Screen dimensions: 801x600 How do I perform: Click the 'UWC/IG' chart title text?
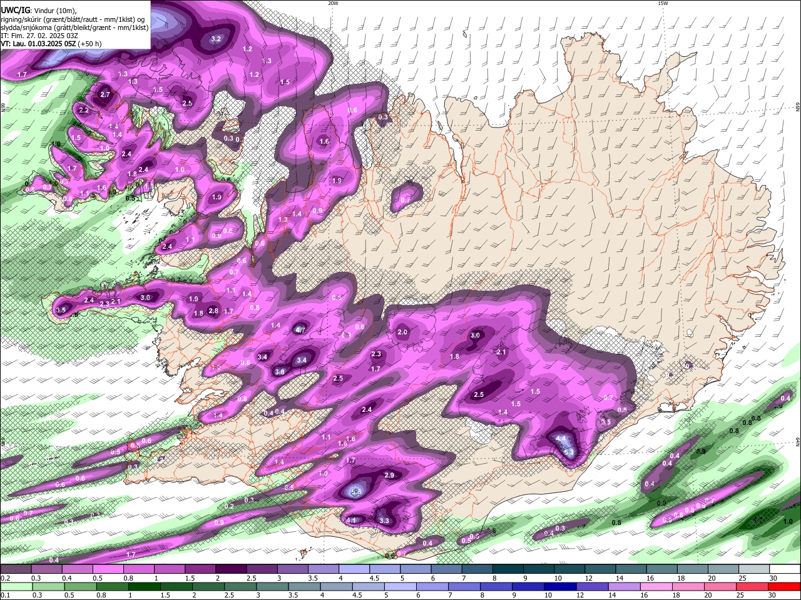[14, 10]
